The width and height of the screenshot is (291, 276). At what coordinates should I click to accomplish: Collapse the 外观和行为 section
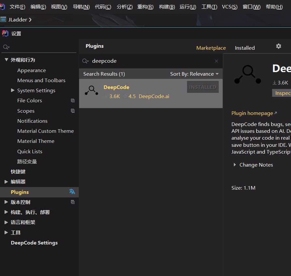click(6, 60)
